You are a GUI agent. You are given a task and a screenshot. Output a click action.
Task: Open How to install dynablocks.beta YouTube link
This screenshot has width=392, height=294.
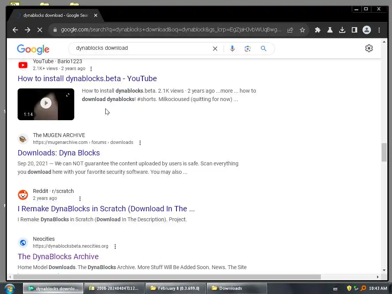point(87,78)
